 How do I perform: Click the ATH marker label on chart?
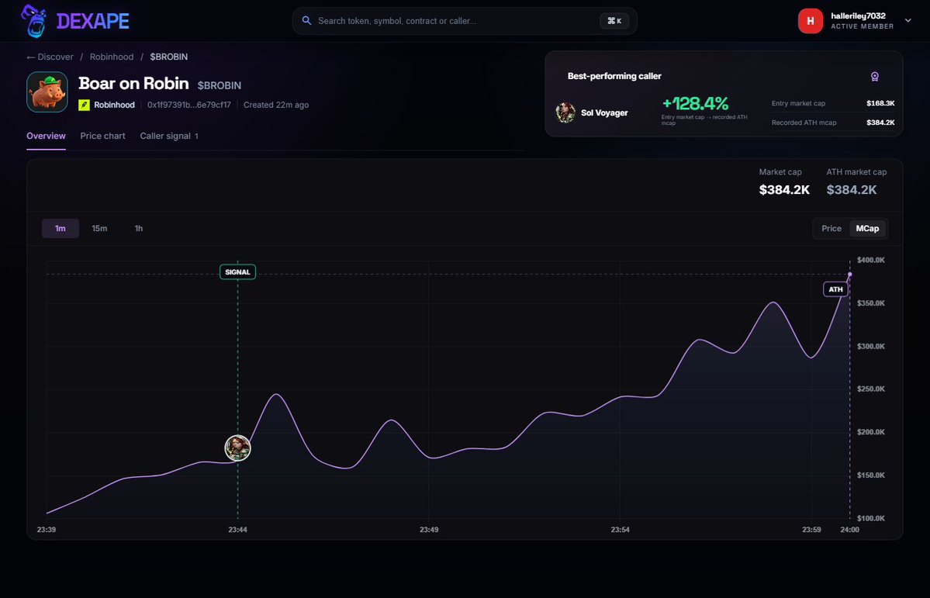tap(835, 289)
